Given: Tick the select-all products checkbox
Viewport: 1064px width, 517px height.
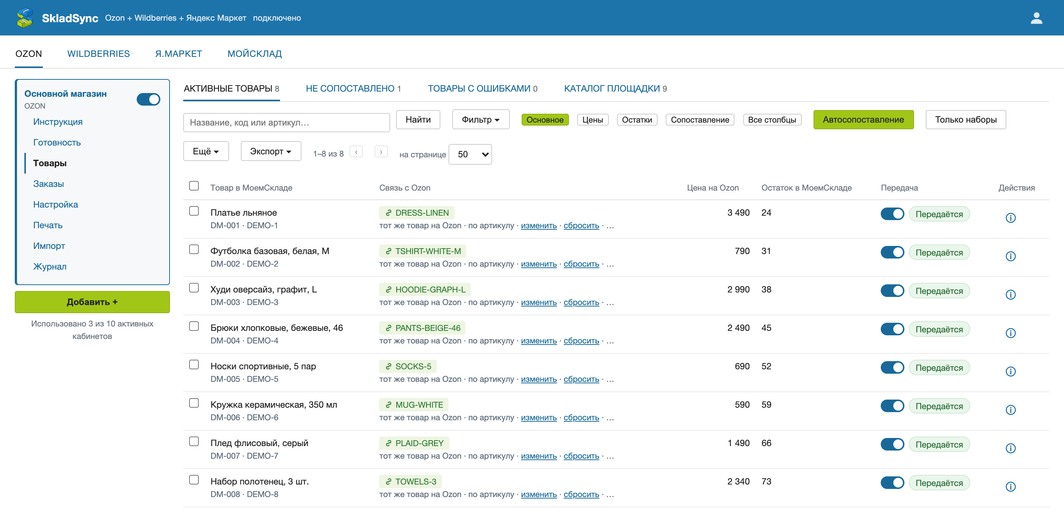Looking at the screenshot, I should 194,186.
